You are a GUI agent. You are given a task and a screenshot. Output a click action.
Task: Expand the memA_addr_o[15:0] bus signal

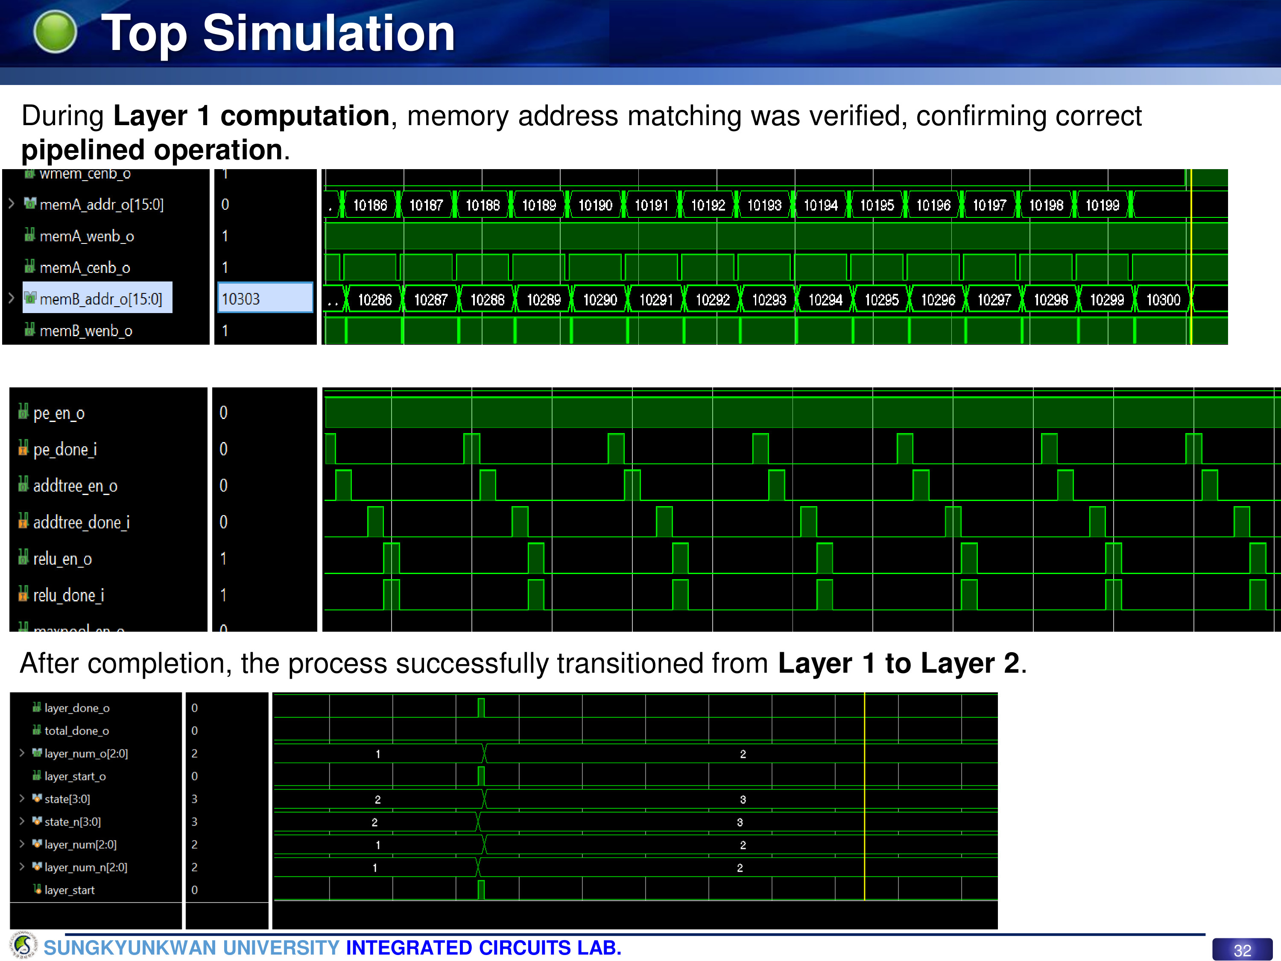(x=10, y=203)
